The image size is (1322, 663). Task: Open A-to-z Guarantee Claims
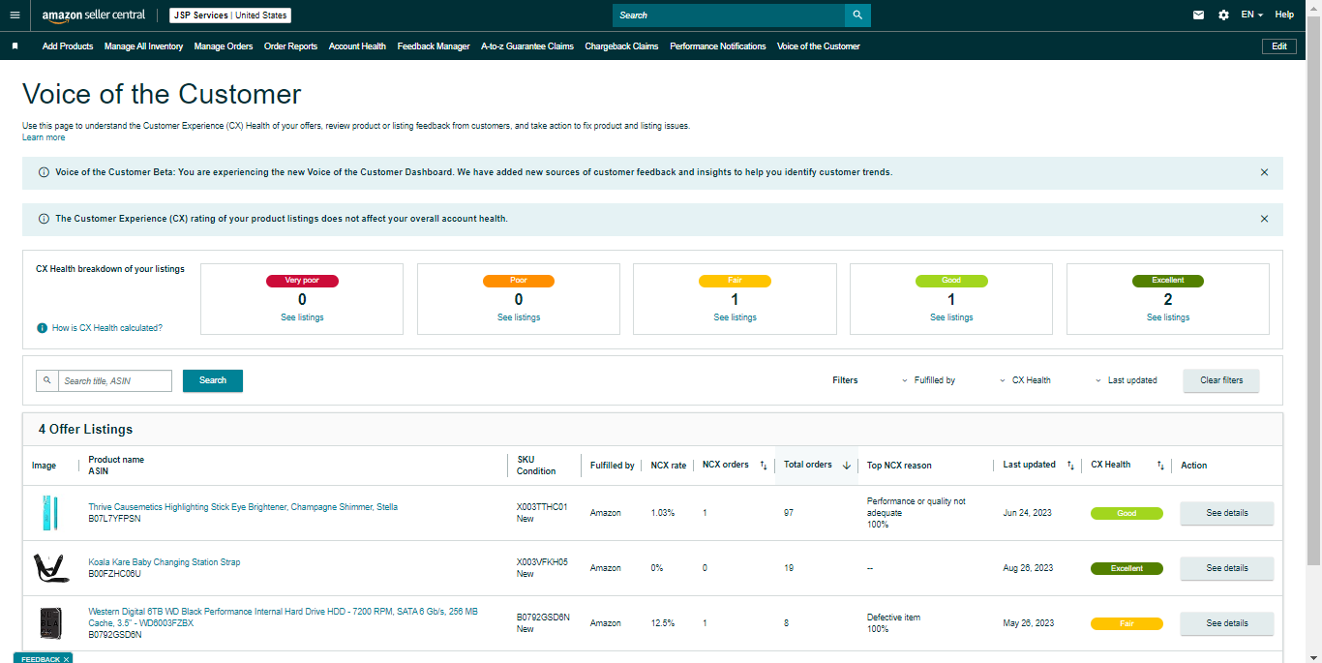pyautogui.click(x=527, y=45)
